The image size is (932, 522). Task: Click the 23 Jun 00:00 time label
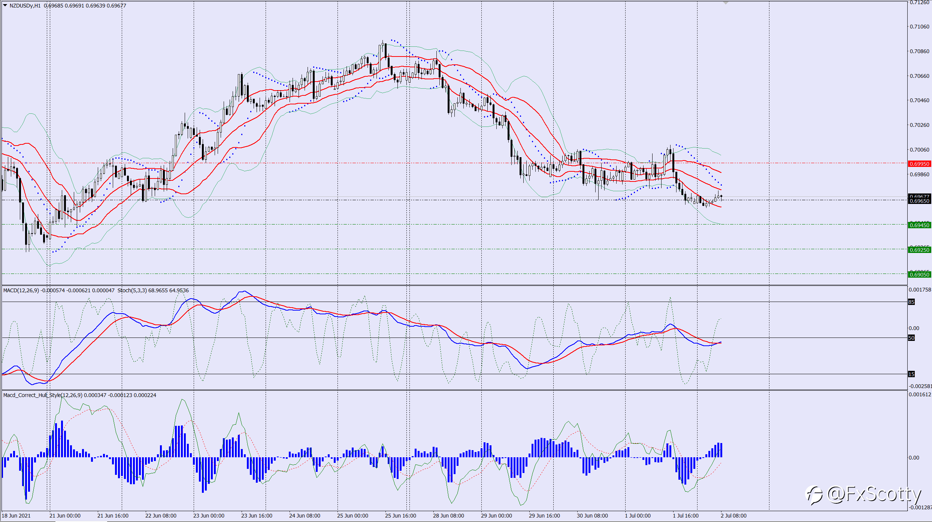tap(209, 516)
